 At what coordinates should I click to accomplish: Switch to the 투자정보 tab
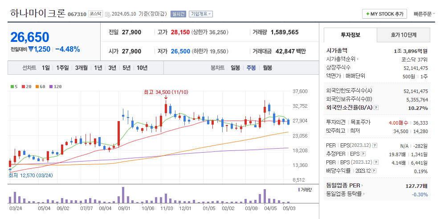[350, 35]
